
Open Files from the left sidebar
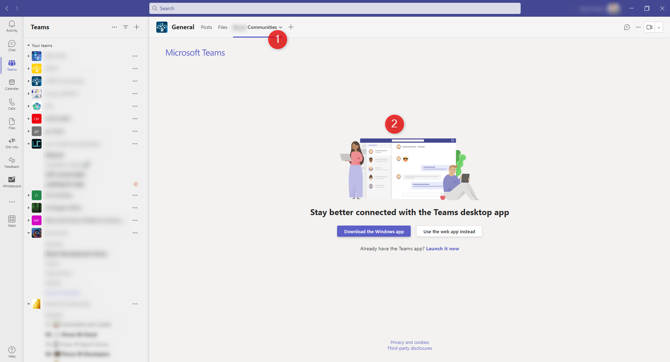click(12, 124)
